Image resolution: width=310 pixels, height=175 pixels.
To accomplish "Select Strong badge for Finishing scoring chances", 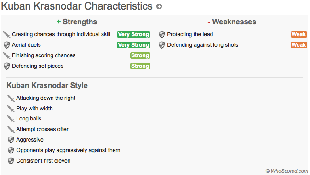I will tap(140, 55).
